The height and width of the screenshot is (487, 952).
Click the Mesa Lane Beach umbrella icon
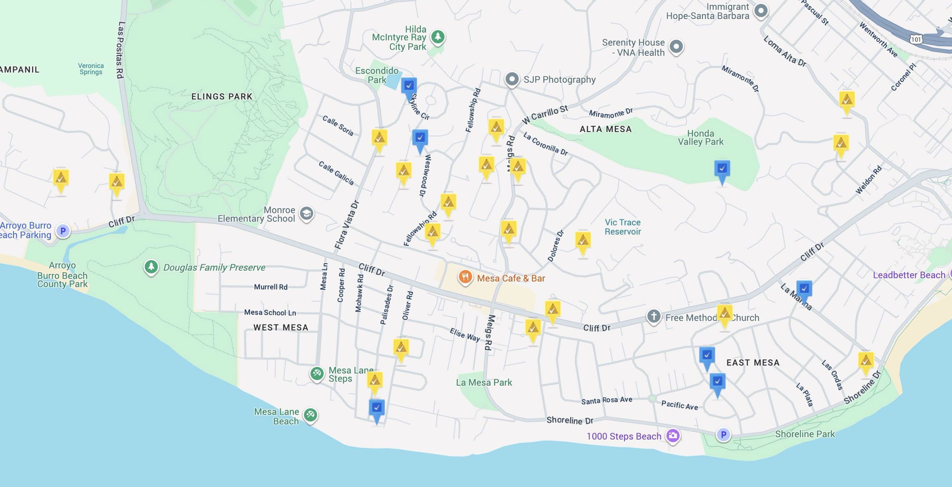310,415
